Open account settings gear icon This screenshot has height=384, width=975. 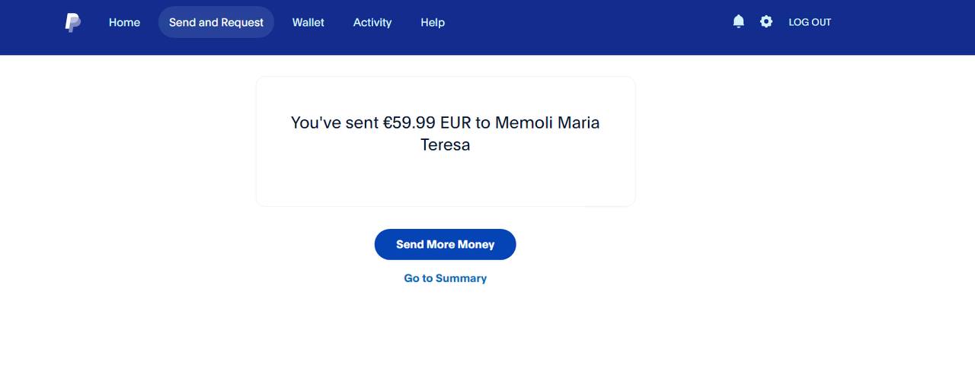point(766,22)
